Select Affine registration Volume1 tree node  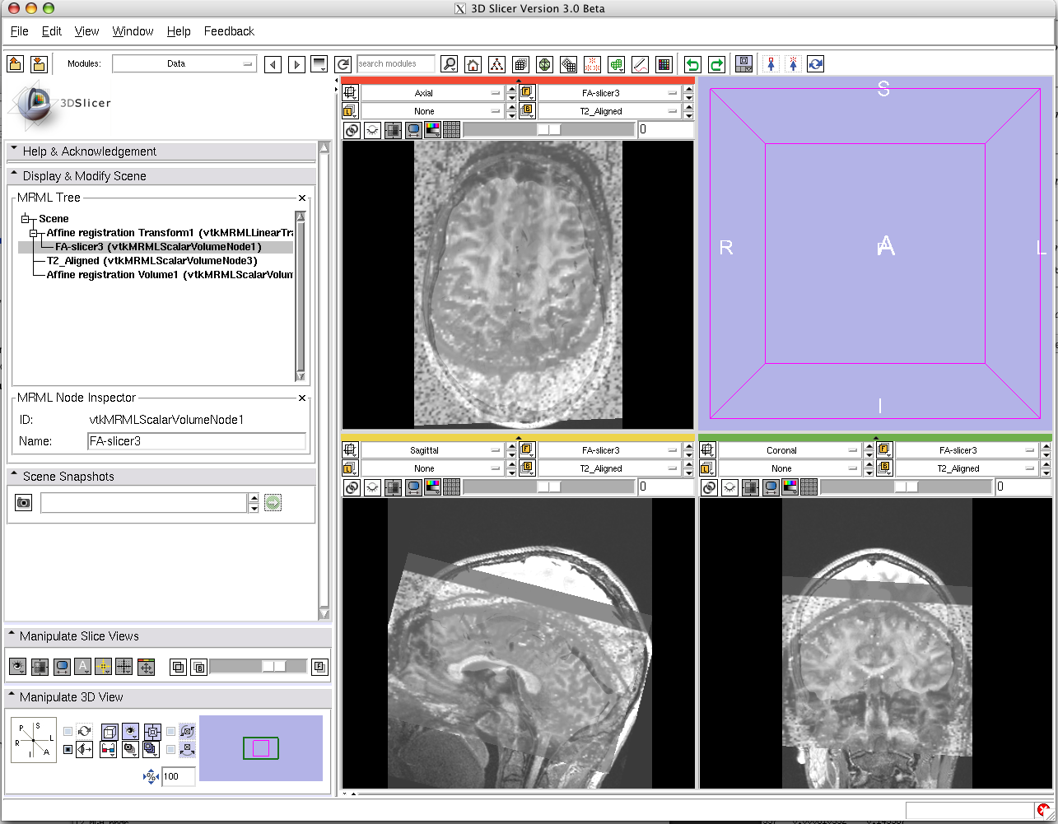(170, 275)
